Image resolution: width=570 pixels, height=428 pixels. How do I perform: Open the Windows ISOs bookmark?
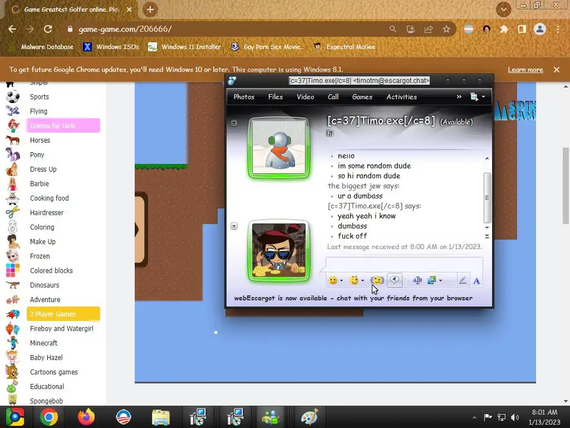click(x=111, y=47)
